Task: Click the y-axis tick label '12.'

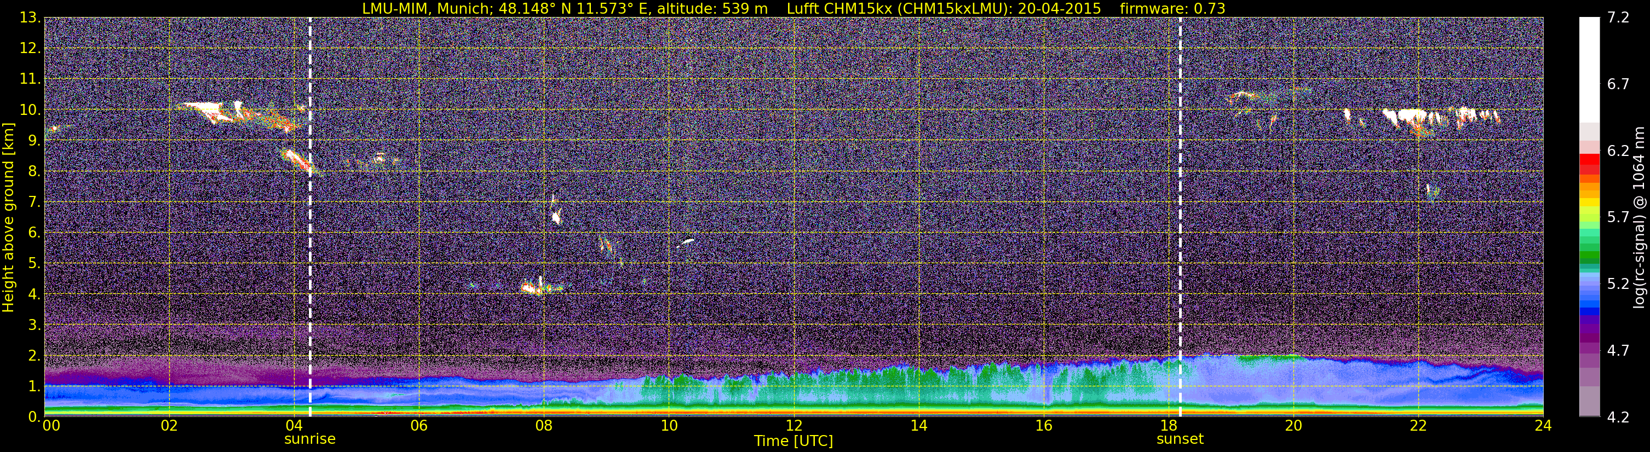Action: click(x=30, y=48)
